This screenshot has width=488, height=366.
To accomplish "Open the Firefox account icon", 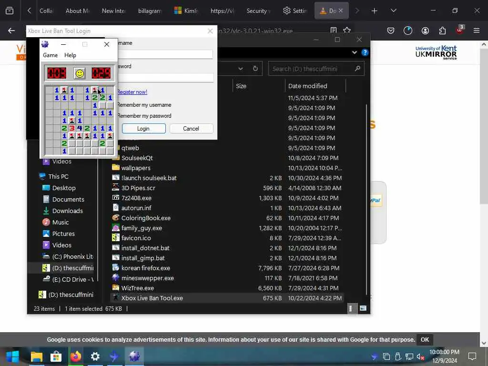I will tap(425, 30).
